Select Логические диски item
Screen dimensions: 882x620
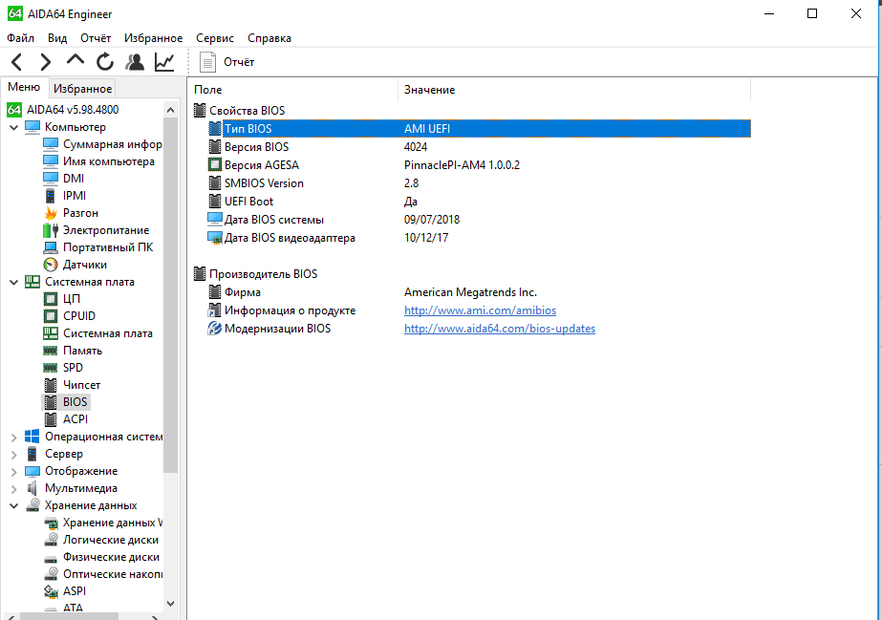click(x=110, y=540)
